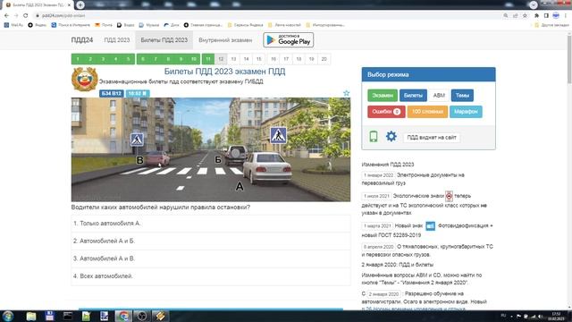Open the 100 сложных button
Screen dimensions: 572x322
[x=427, y=112]
